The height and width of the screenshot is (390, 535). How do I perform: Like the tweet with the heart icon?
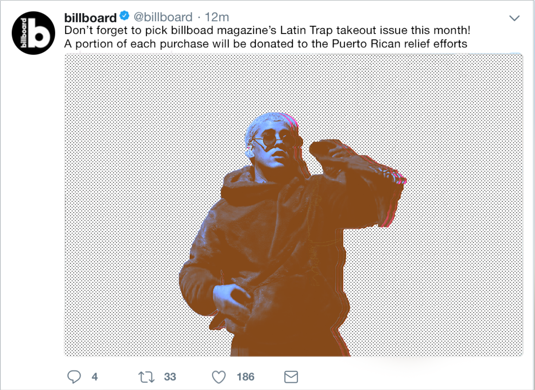pos(219,377)
